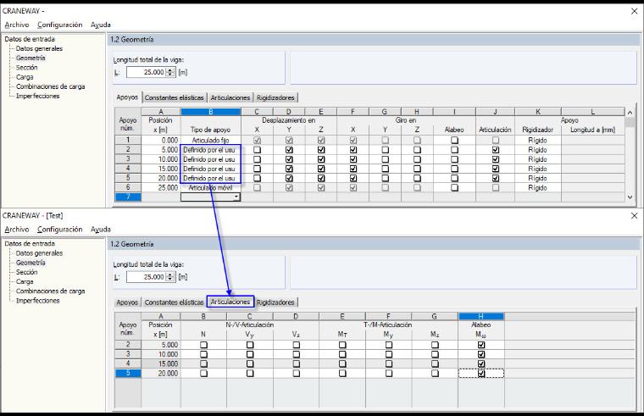
Task: Click scrollbar up arrow of Apoyos table
Action: tap(630, 112)
